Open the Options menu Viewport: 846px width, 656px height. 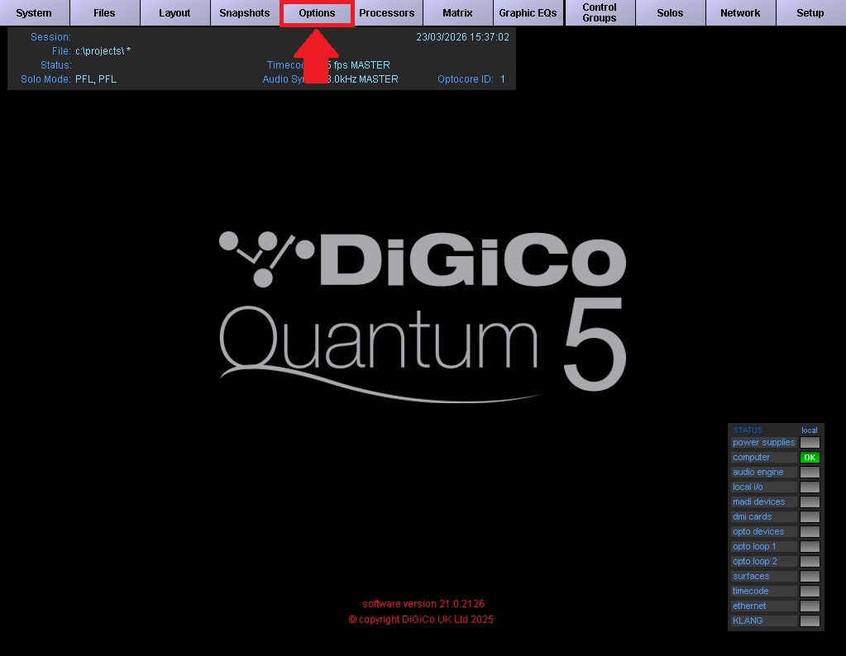(x=317, y=13)
